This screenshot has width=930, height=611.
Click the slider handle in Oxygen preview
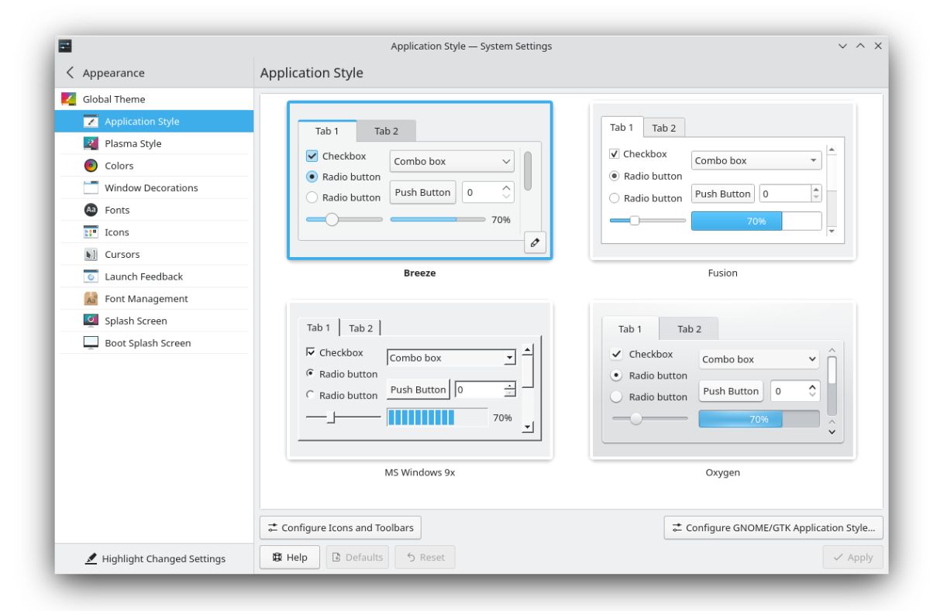[636, 419]
